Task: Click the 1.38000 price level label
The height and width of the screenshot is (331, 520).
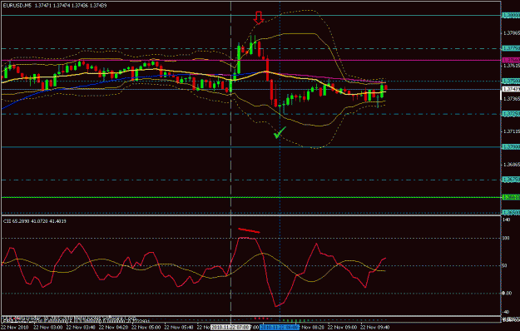Action: [x=511, y=16]
